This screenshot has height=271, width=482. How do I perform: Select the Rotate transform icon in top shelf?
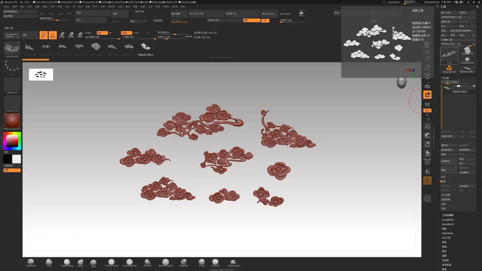coord(80,35)
